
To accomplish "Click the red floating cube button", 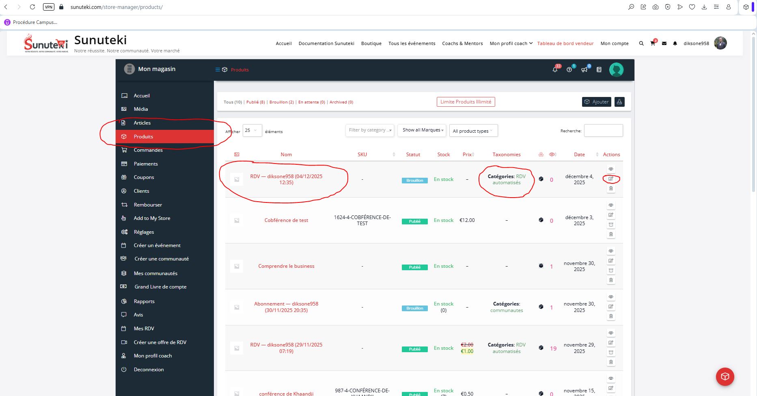I will coord(725,377).
